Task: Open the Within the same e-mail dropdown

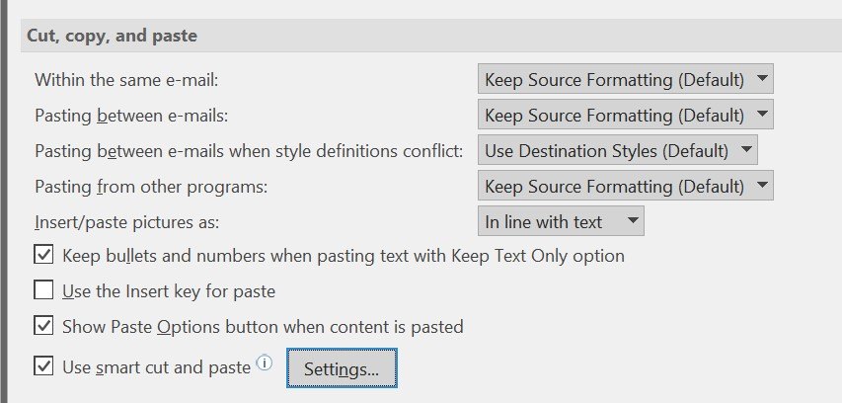Action: tap(625, 79)
